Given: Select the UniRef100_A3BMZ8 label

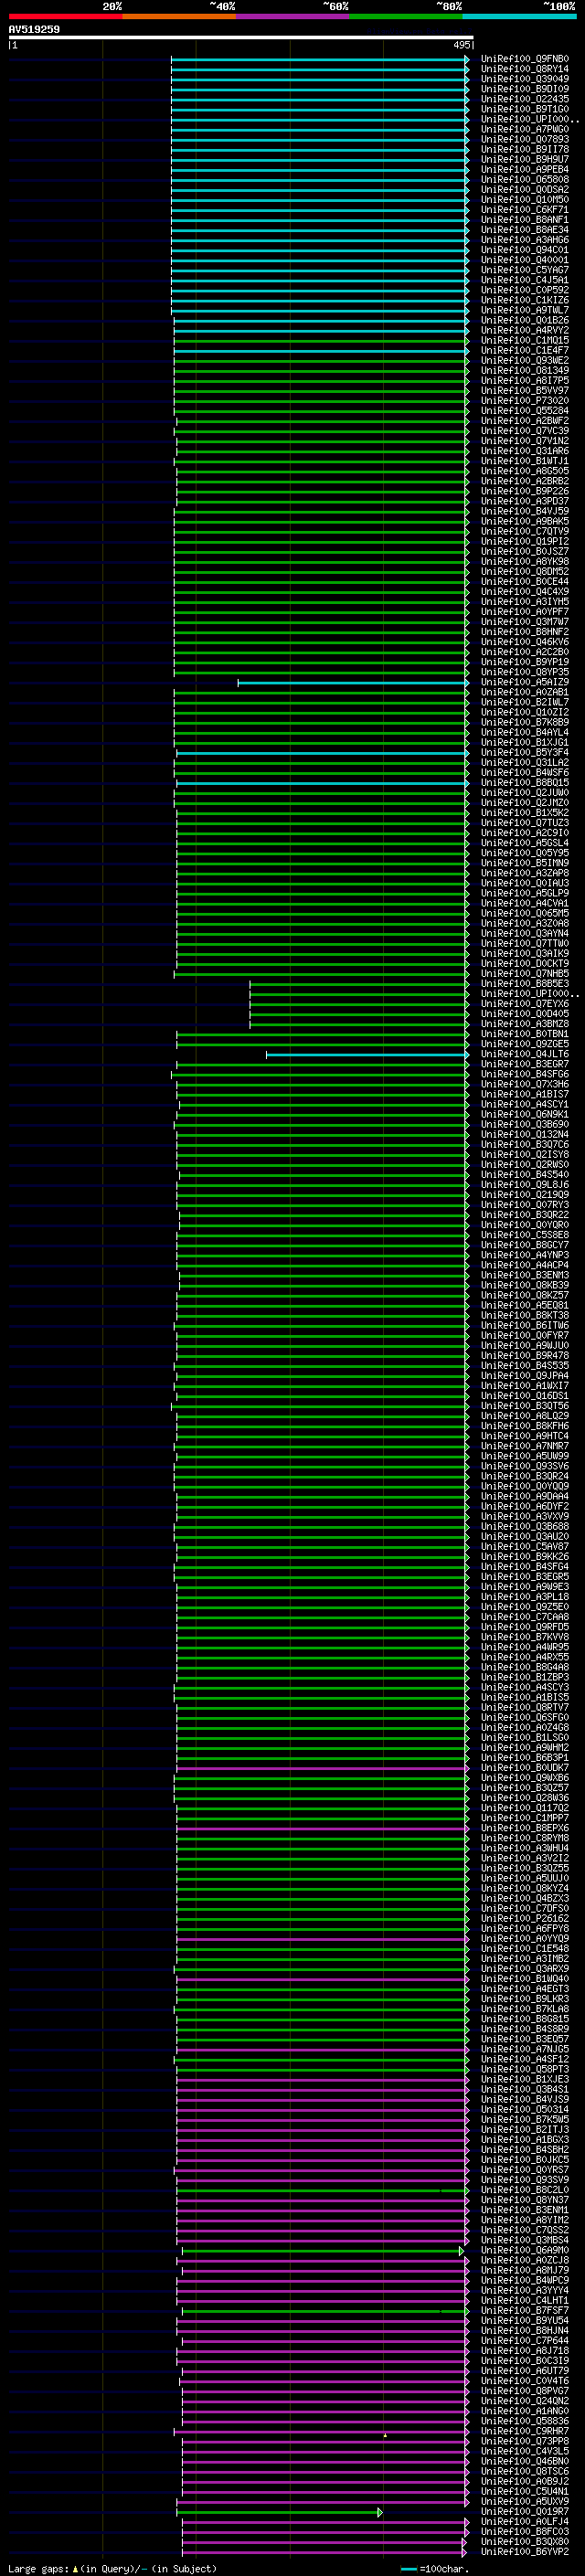Looking at the screenshot, I should (525, 1023).
